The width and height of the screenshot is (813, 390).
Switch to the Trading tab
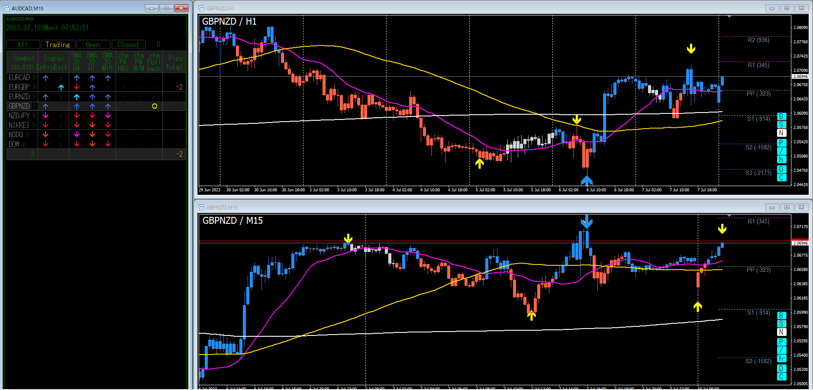coord(58,45)
